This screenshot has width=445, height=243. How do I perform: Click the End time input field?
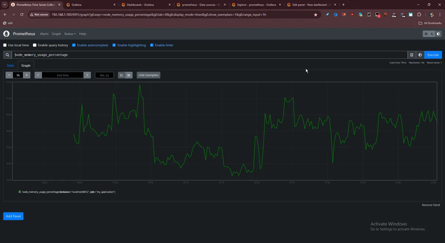tap(63, 75)
